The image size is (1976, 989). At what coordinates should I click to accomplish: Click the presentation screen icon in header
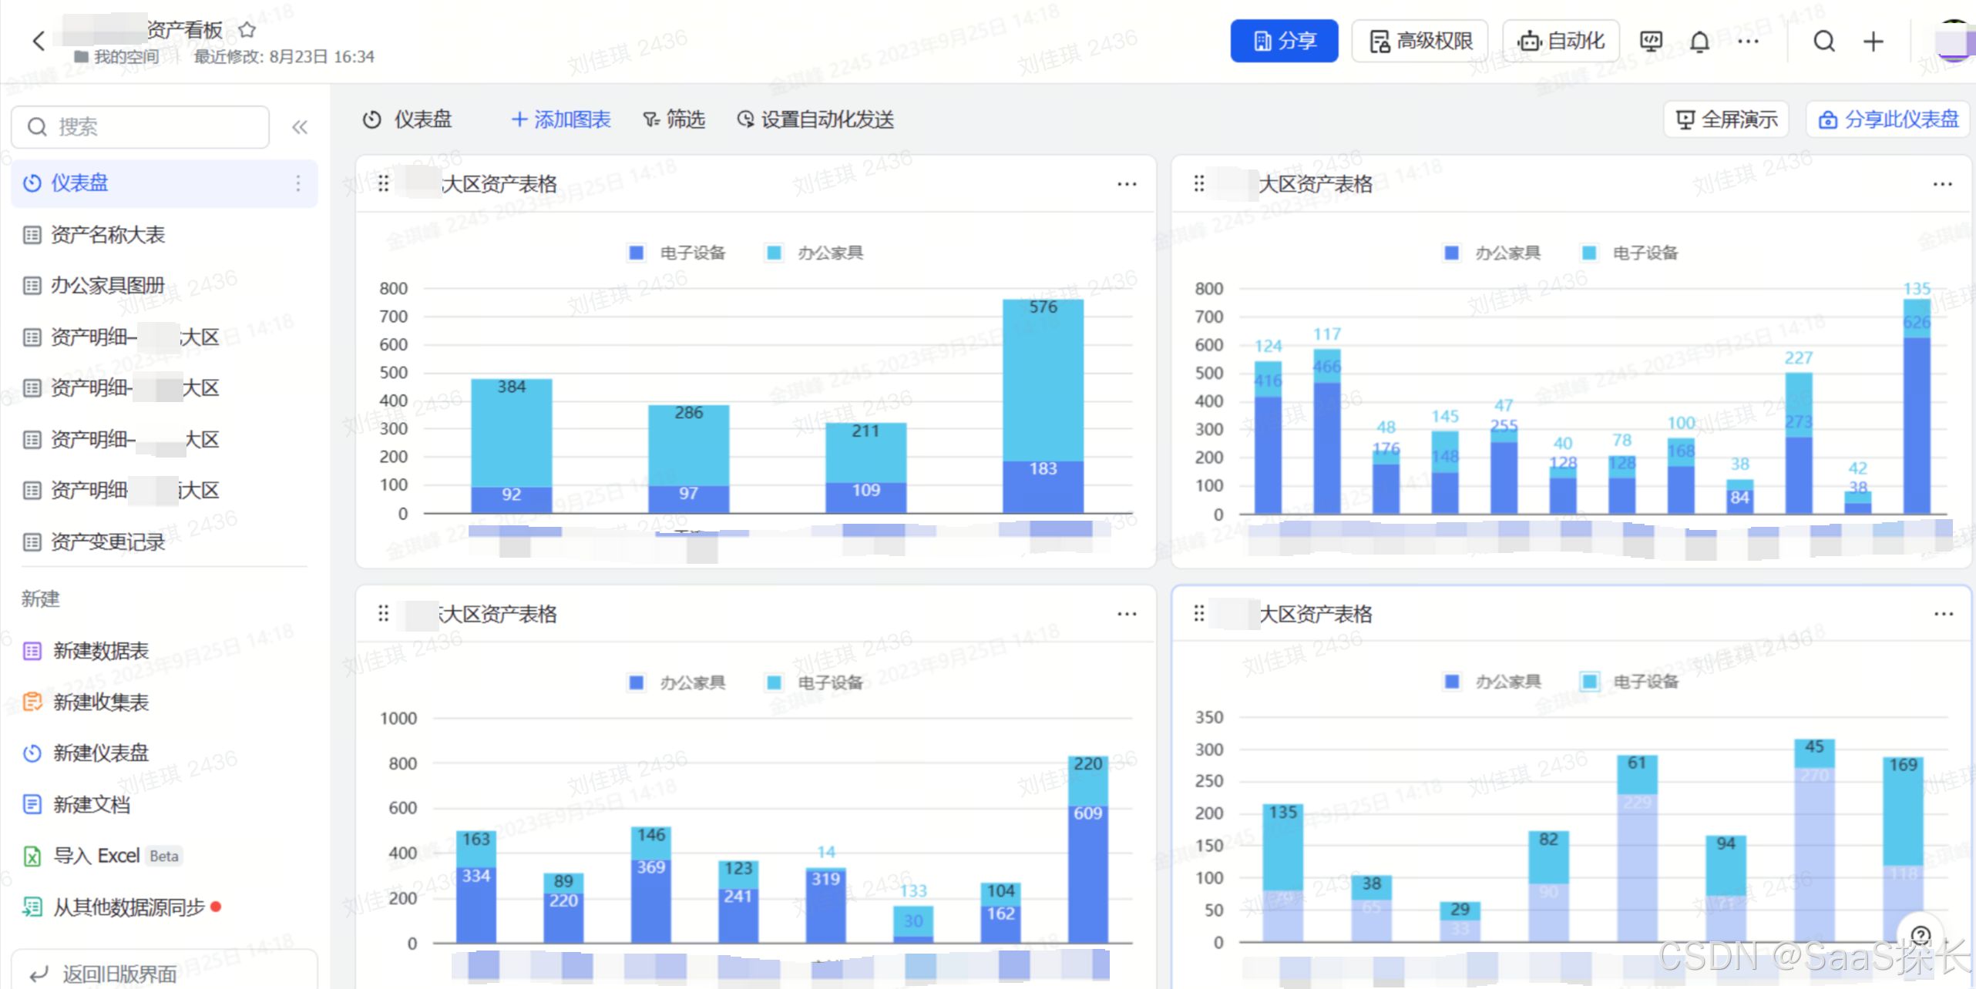click(x=1651, y=42)
